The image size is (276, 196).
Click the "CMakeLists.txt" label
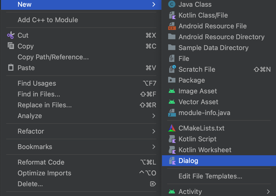pyautogui.click(x=201, y=128)
